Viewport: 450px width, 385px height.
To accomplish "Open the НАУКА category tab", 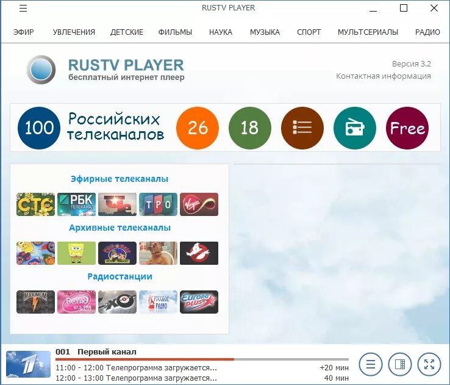I will 221,32.
